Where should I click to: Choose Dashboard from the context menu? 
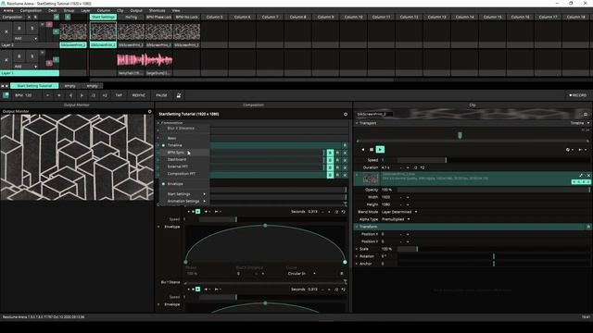tap(177, 160)
